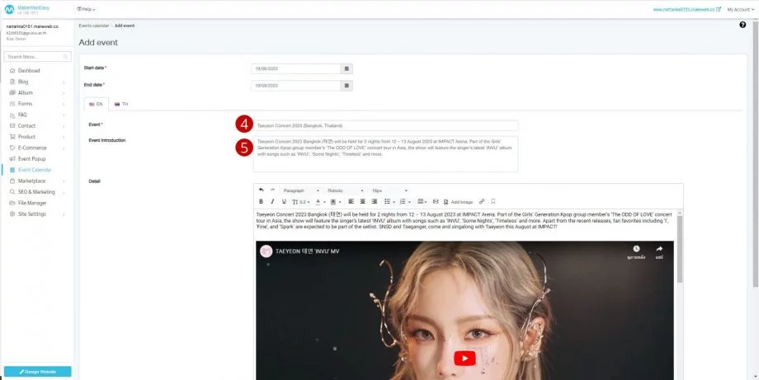Toggle bold formatting in the editor
759x380 pixels.
point(261,202)
